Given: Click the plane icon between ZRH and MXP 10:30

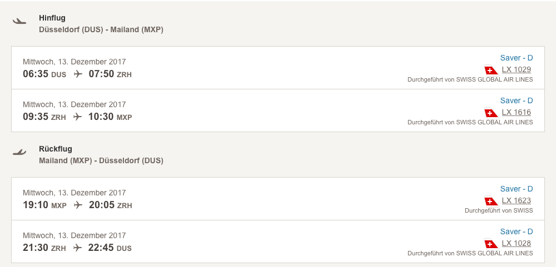Looking at the screenshot, I should pos(77,117).
